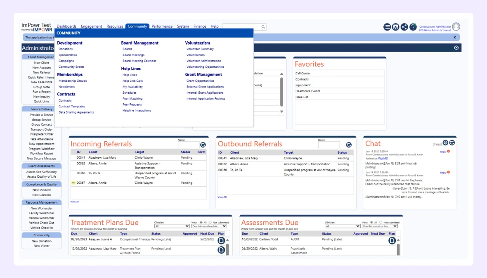
Task: Open due period dropdown in Assessments Due
Action: (x=380, y=226)
